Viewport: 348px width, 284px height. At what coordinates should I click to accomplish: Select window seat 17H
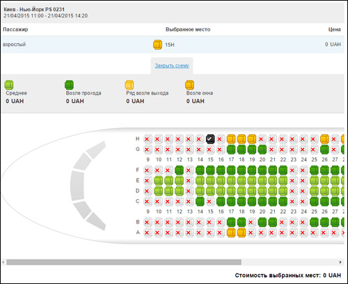pyautogui.click(x=231, y=139)
